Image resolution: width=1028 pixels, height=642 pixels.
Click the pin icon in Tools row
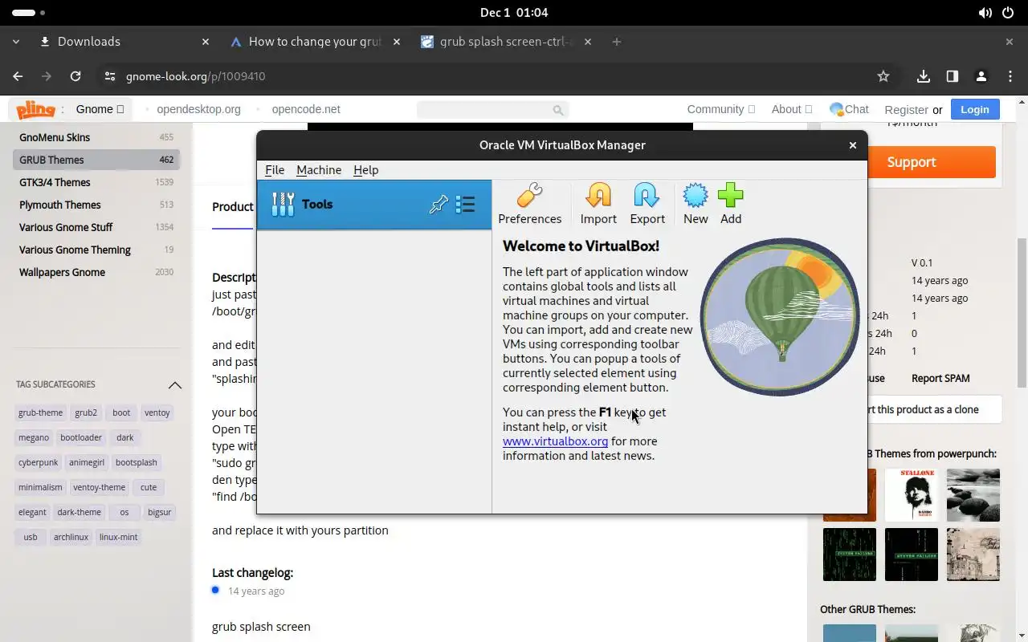point(439,205)
